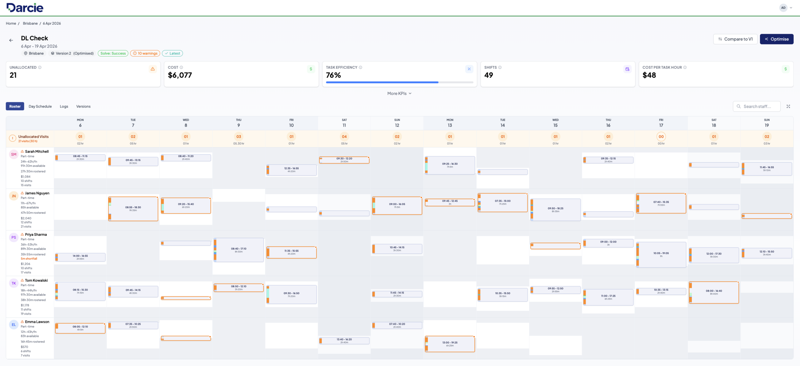
Task: Switch to the Day Schedule tab
Action: point(40,107)
